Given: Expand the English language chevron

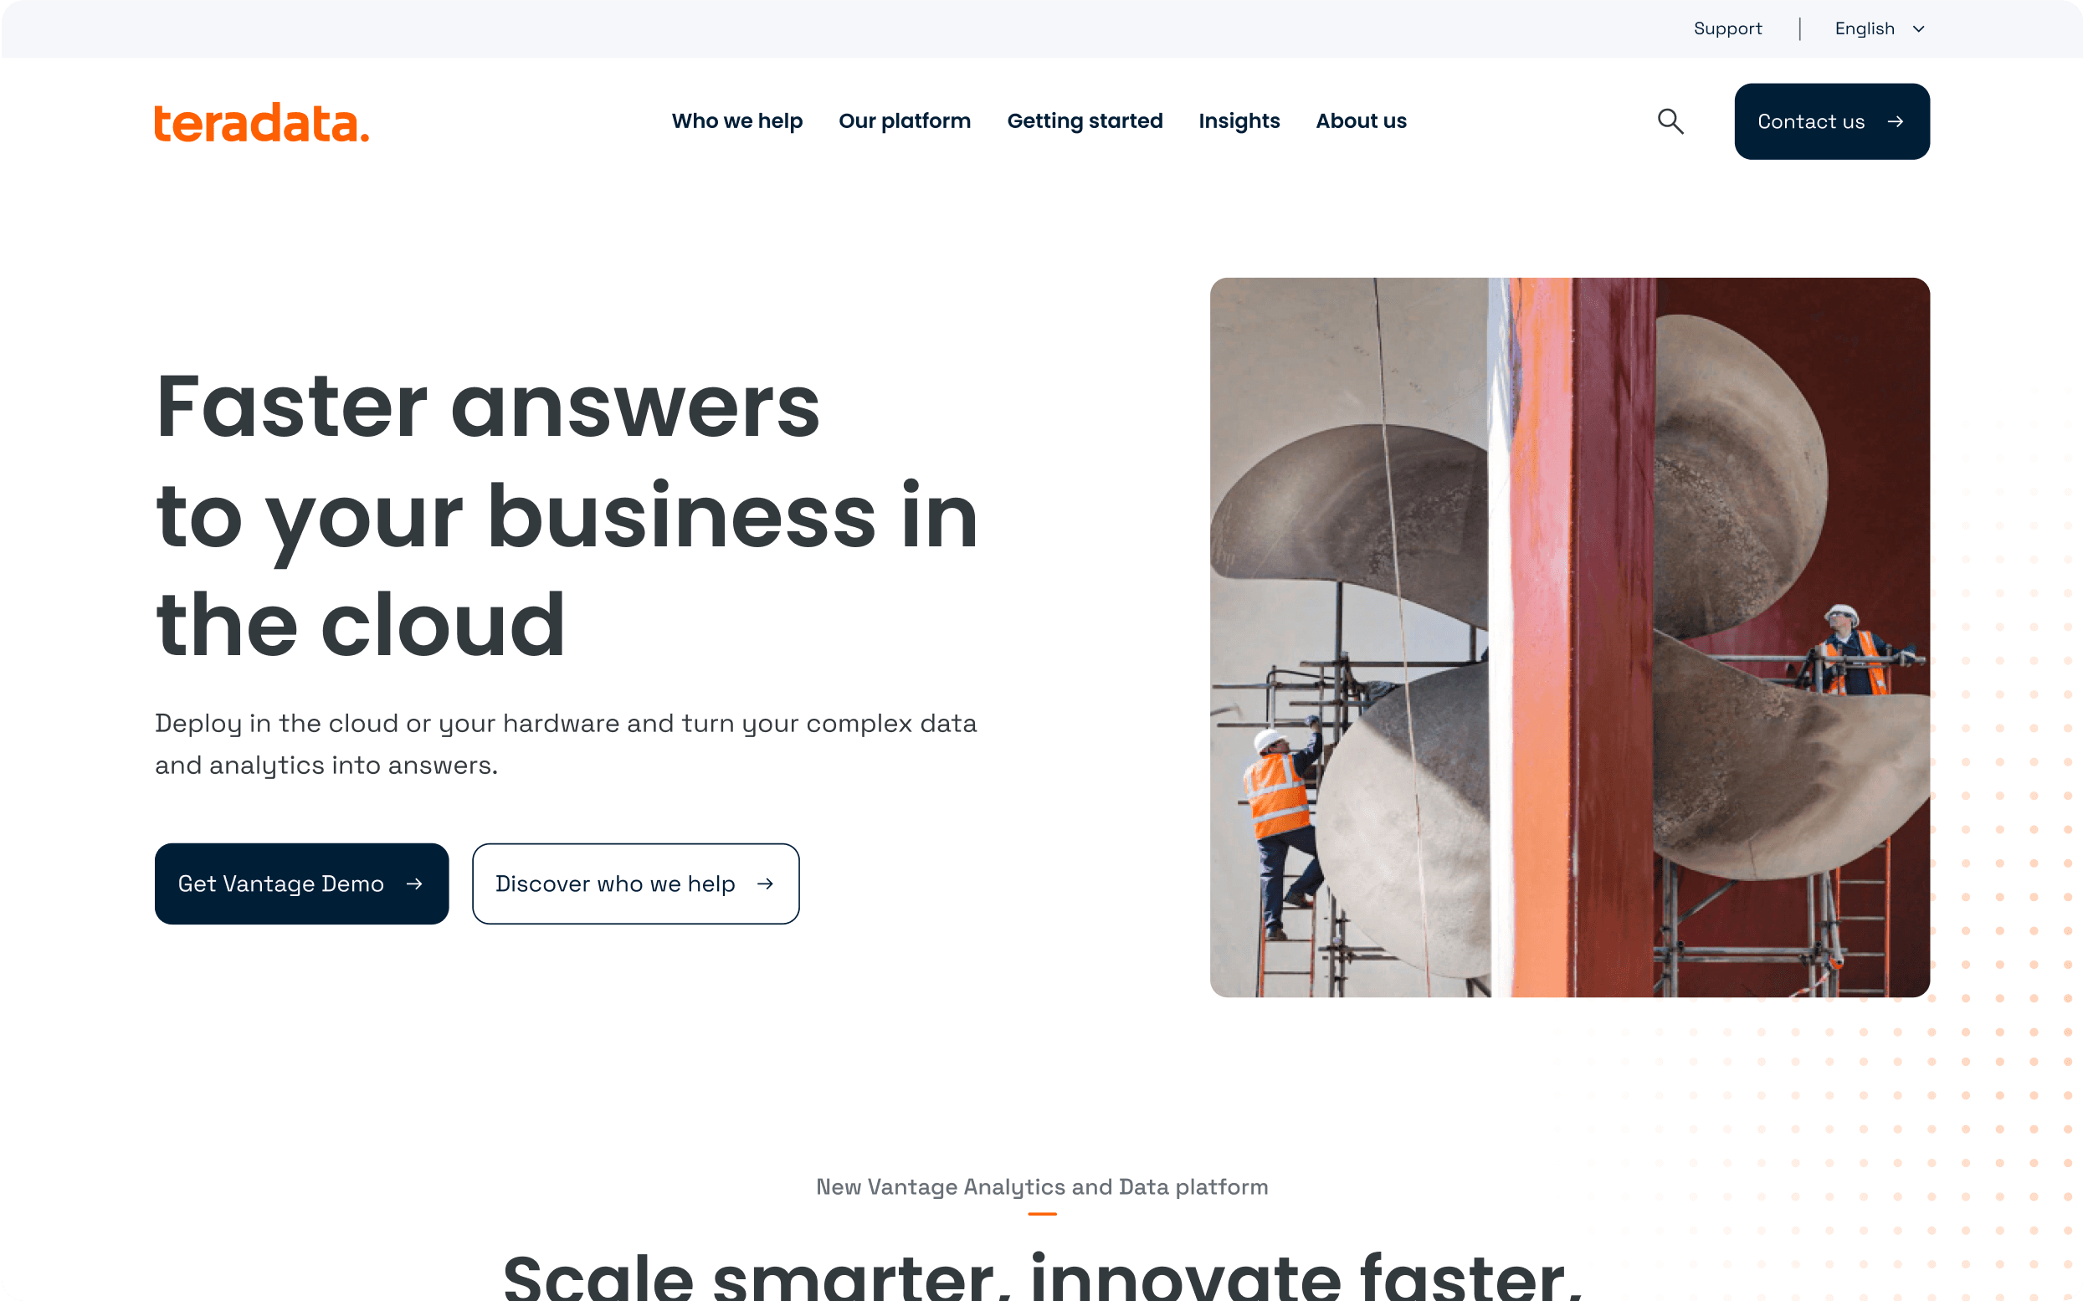Looking at the screenshot, I should tap(1919, 29).
